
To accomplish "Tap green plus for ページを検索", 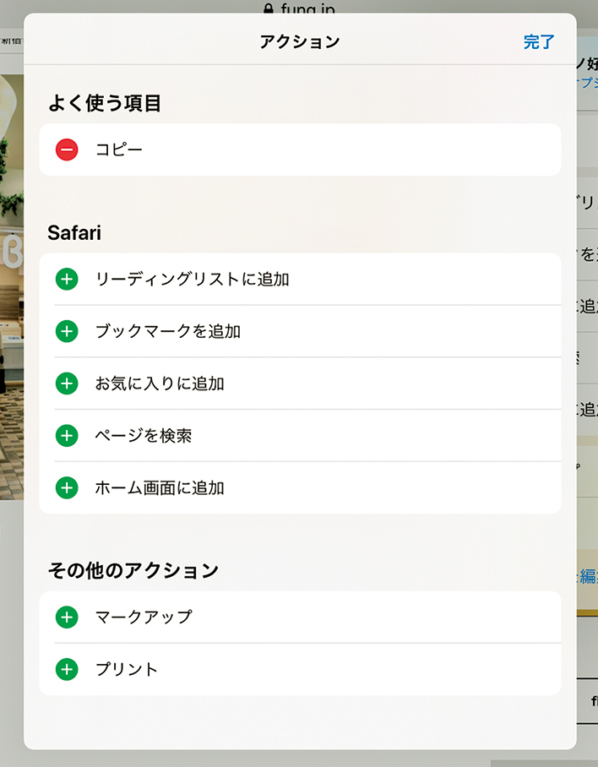I will click(x=67, y=436).
